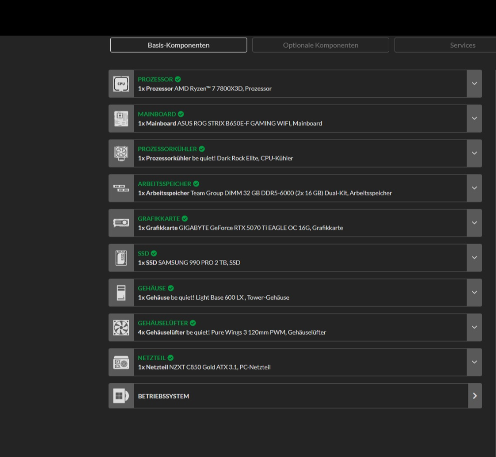This screenshot has height=457, width=496.
Task: Click green checkmark next to SSD heading
Action: coord(154,253)
